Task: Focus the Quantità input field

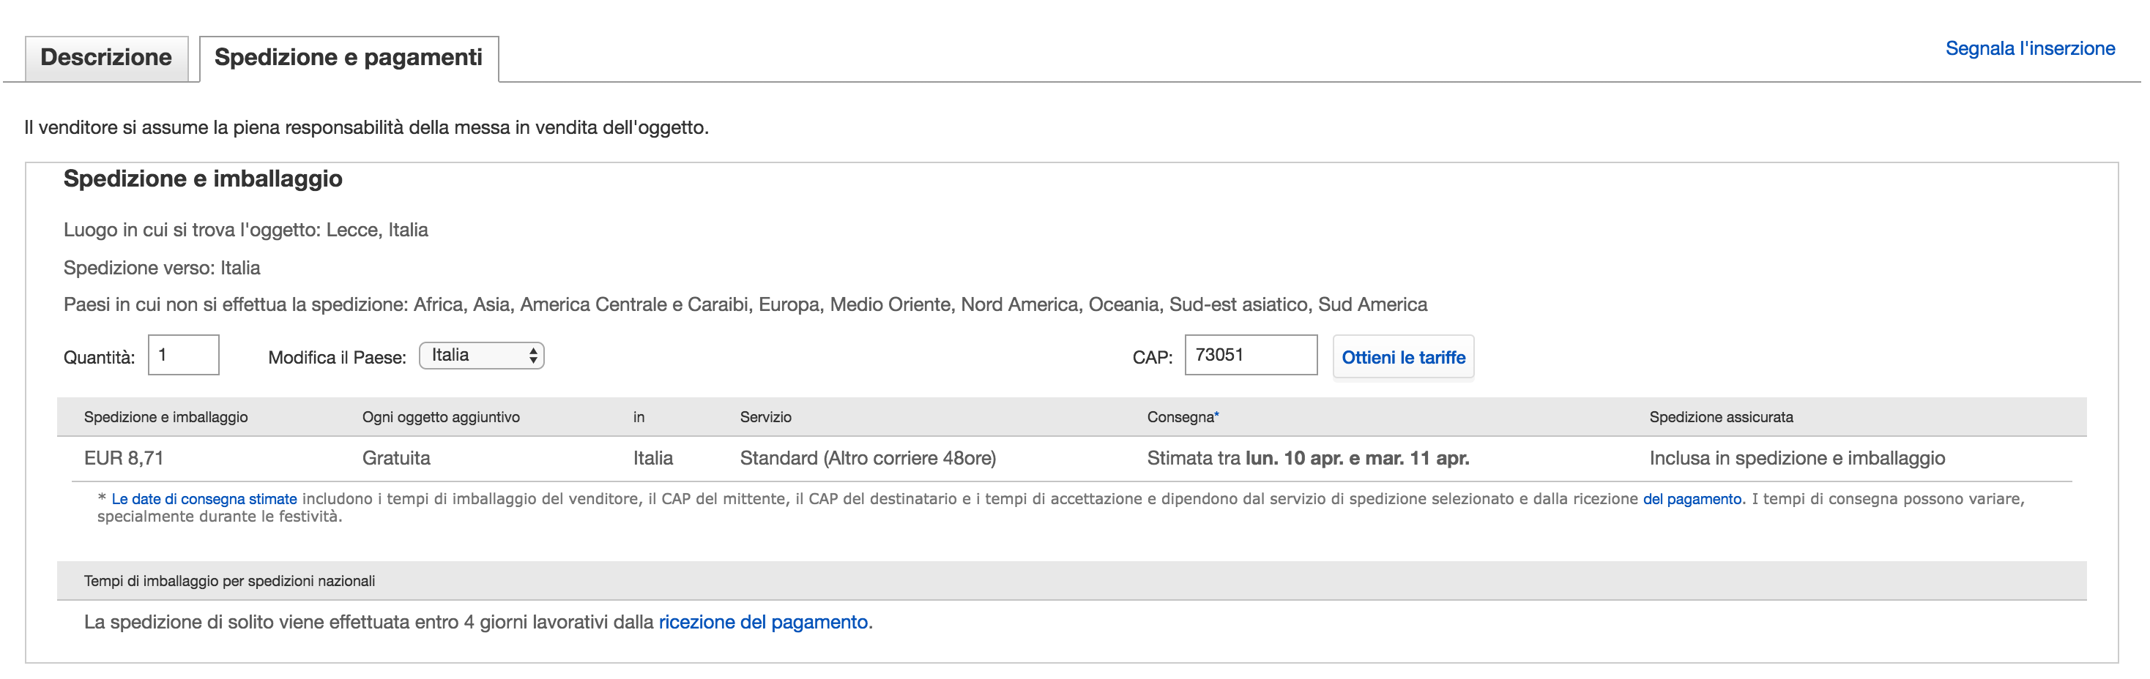Action: pyautogui.click(x=184, y=356)
